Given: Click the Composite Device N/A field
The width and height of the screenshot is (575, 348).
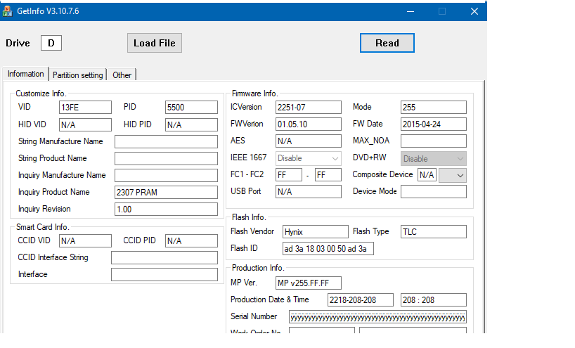Looking at the screenshot, I should (427, 174).
